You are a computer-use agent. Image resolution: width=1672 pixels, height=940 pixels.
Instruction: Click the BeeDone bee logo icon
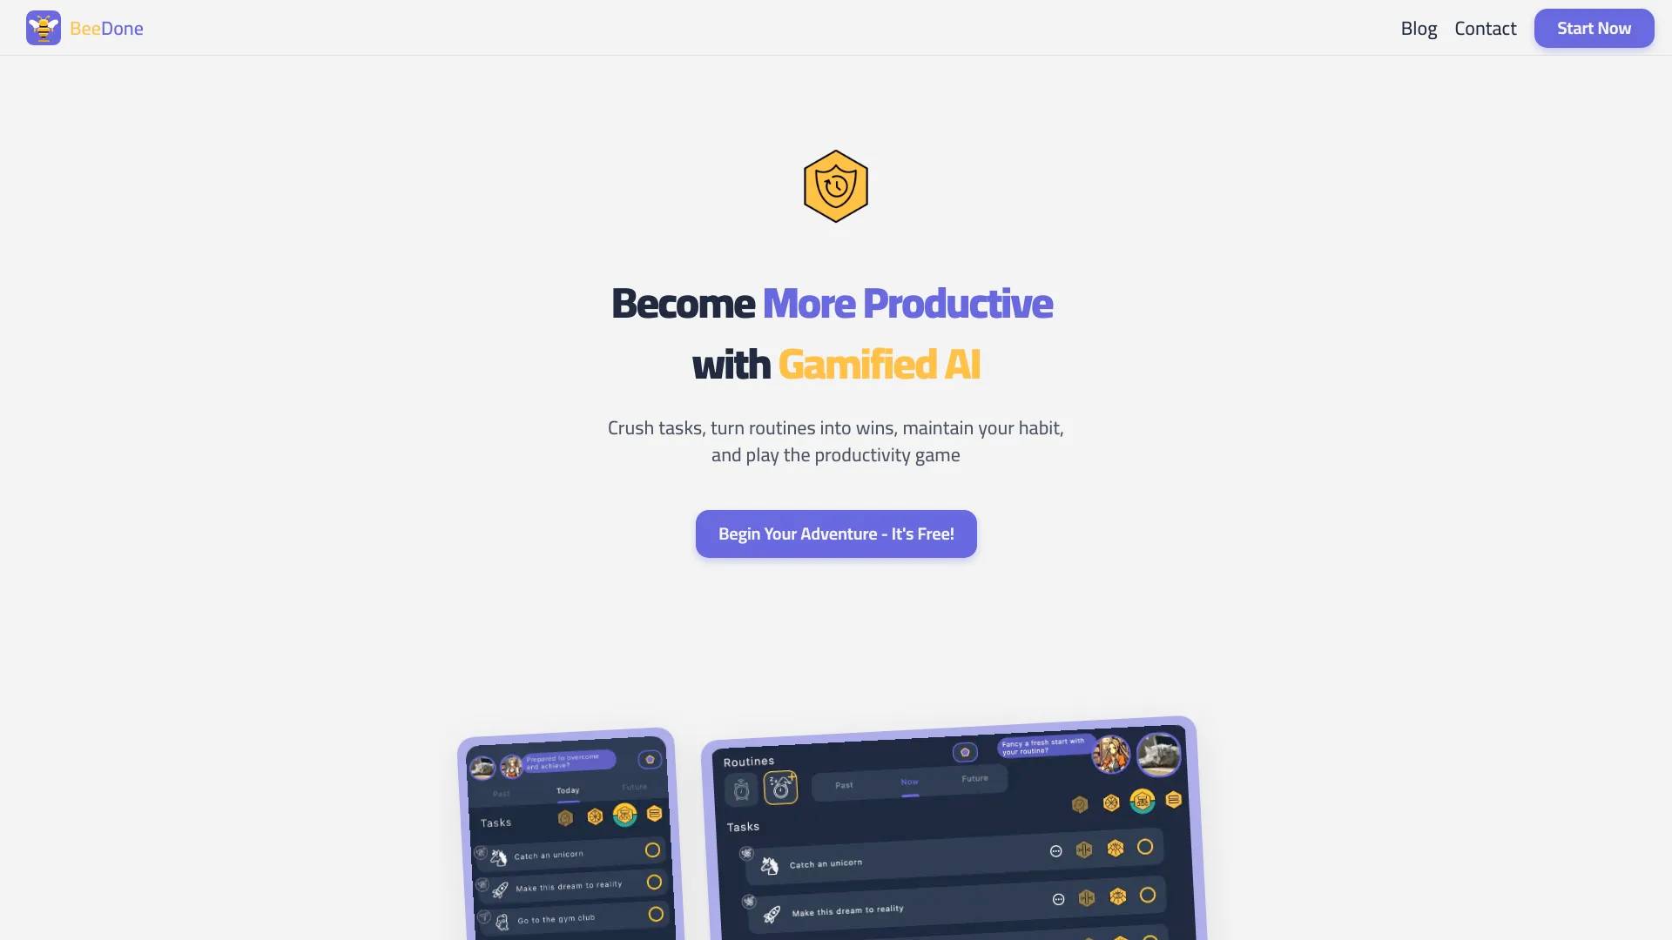coord(43,26)
